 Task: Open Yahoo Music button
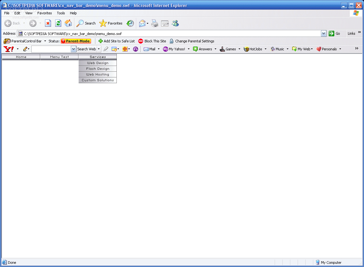(278, 49)
